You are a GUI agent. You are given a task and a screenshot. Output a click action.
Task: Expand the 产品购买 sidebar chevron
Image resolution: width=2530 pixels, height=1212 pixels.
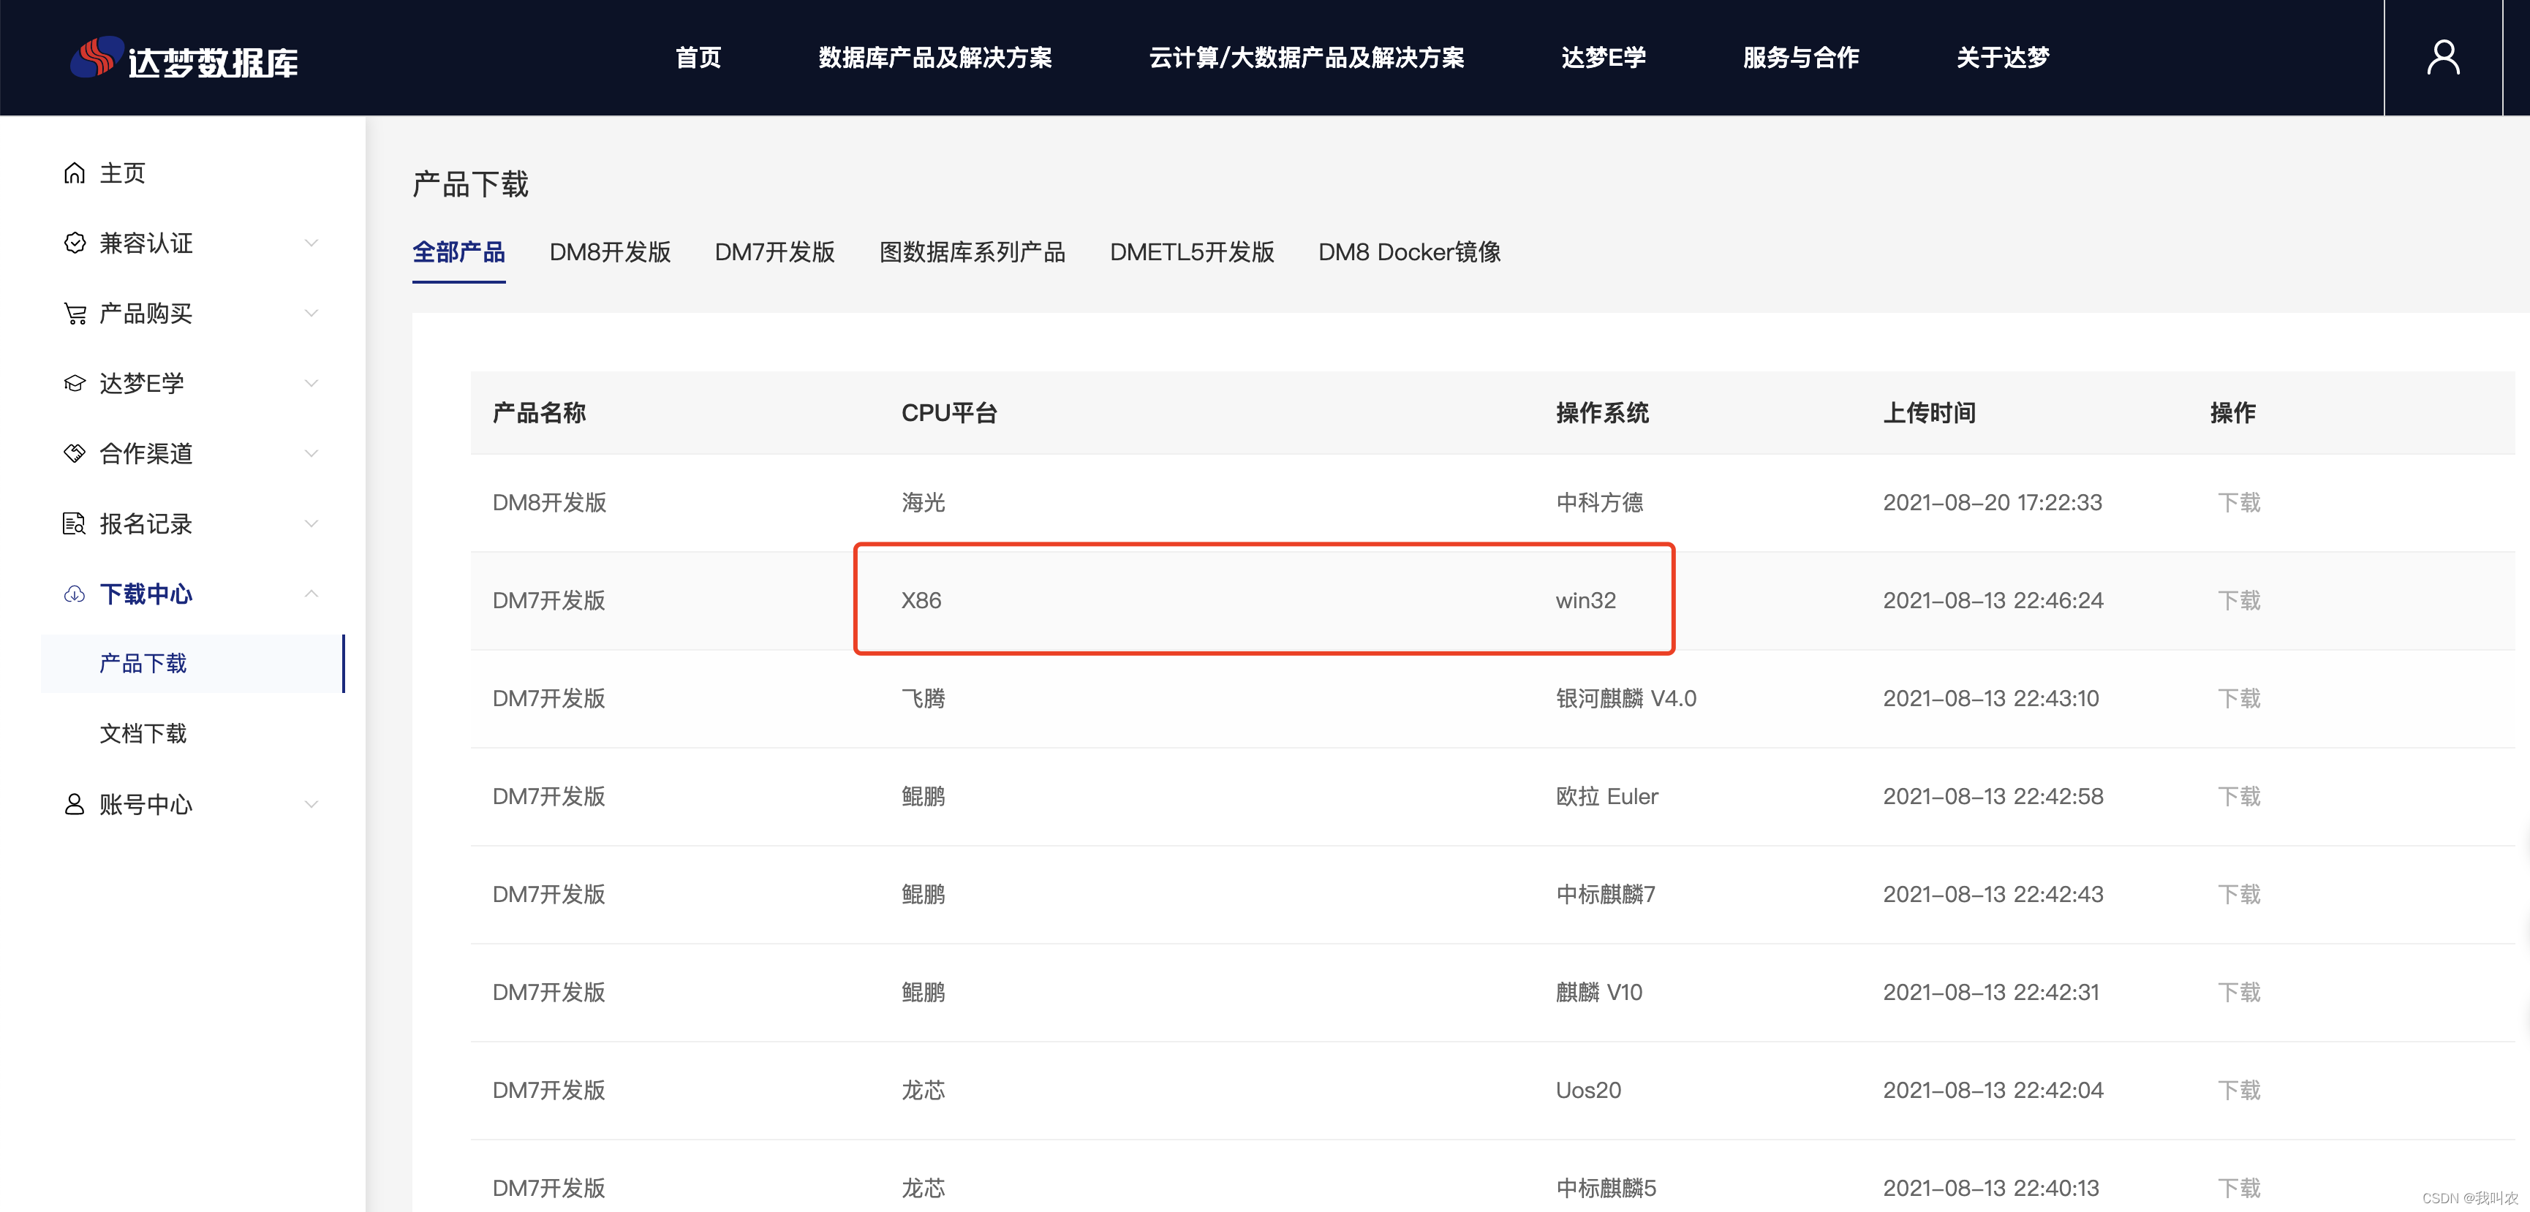[311, 314]
